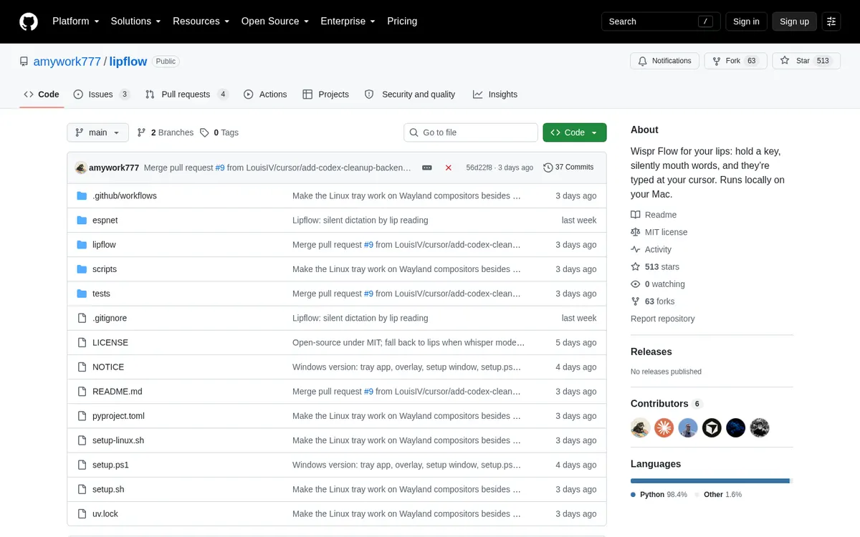
Task: Expand the Solutions menu
Action: point(136,21)
